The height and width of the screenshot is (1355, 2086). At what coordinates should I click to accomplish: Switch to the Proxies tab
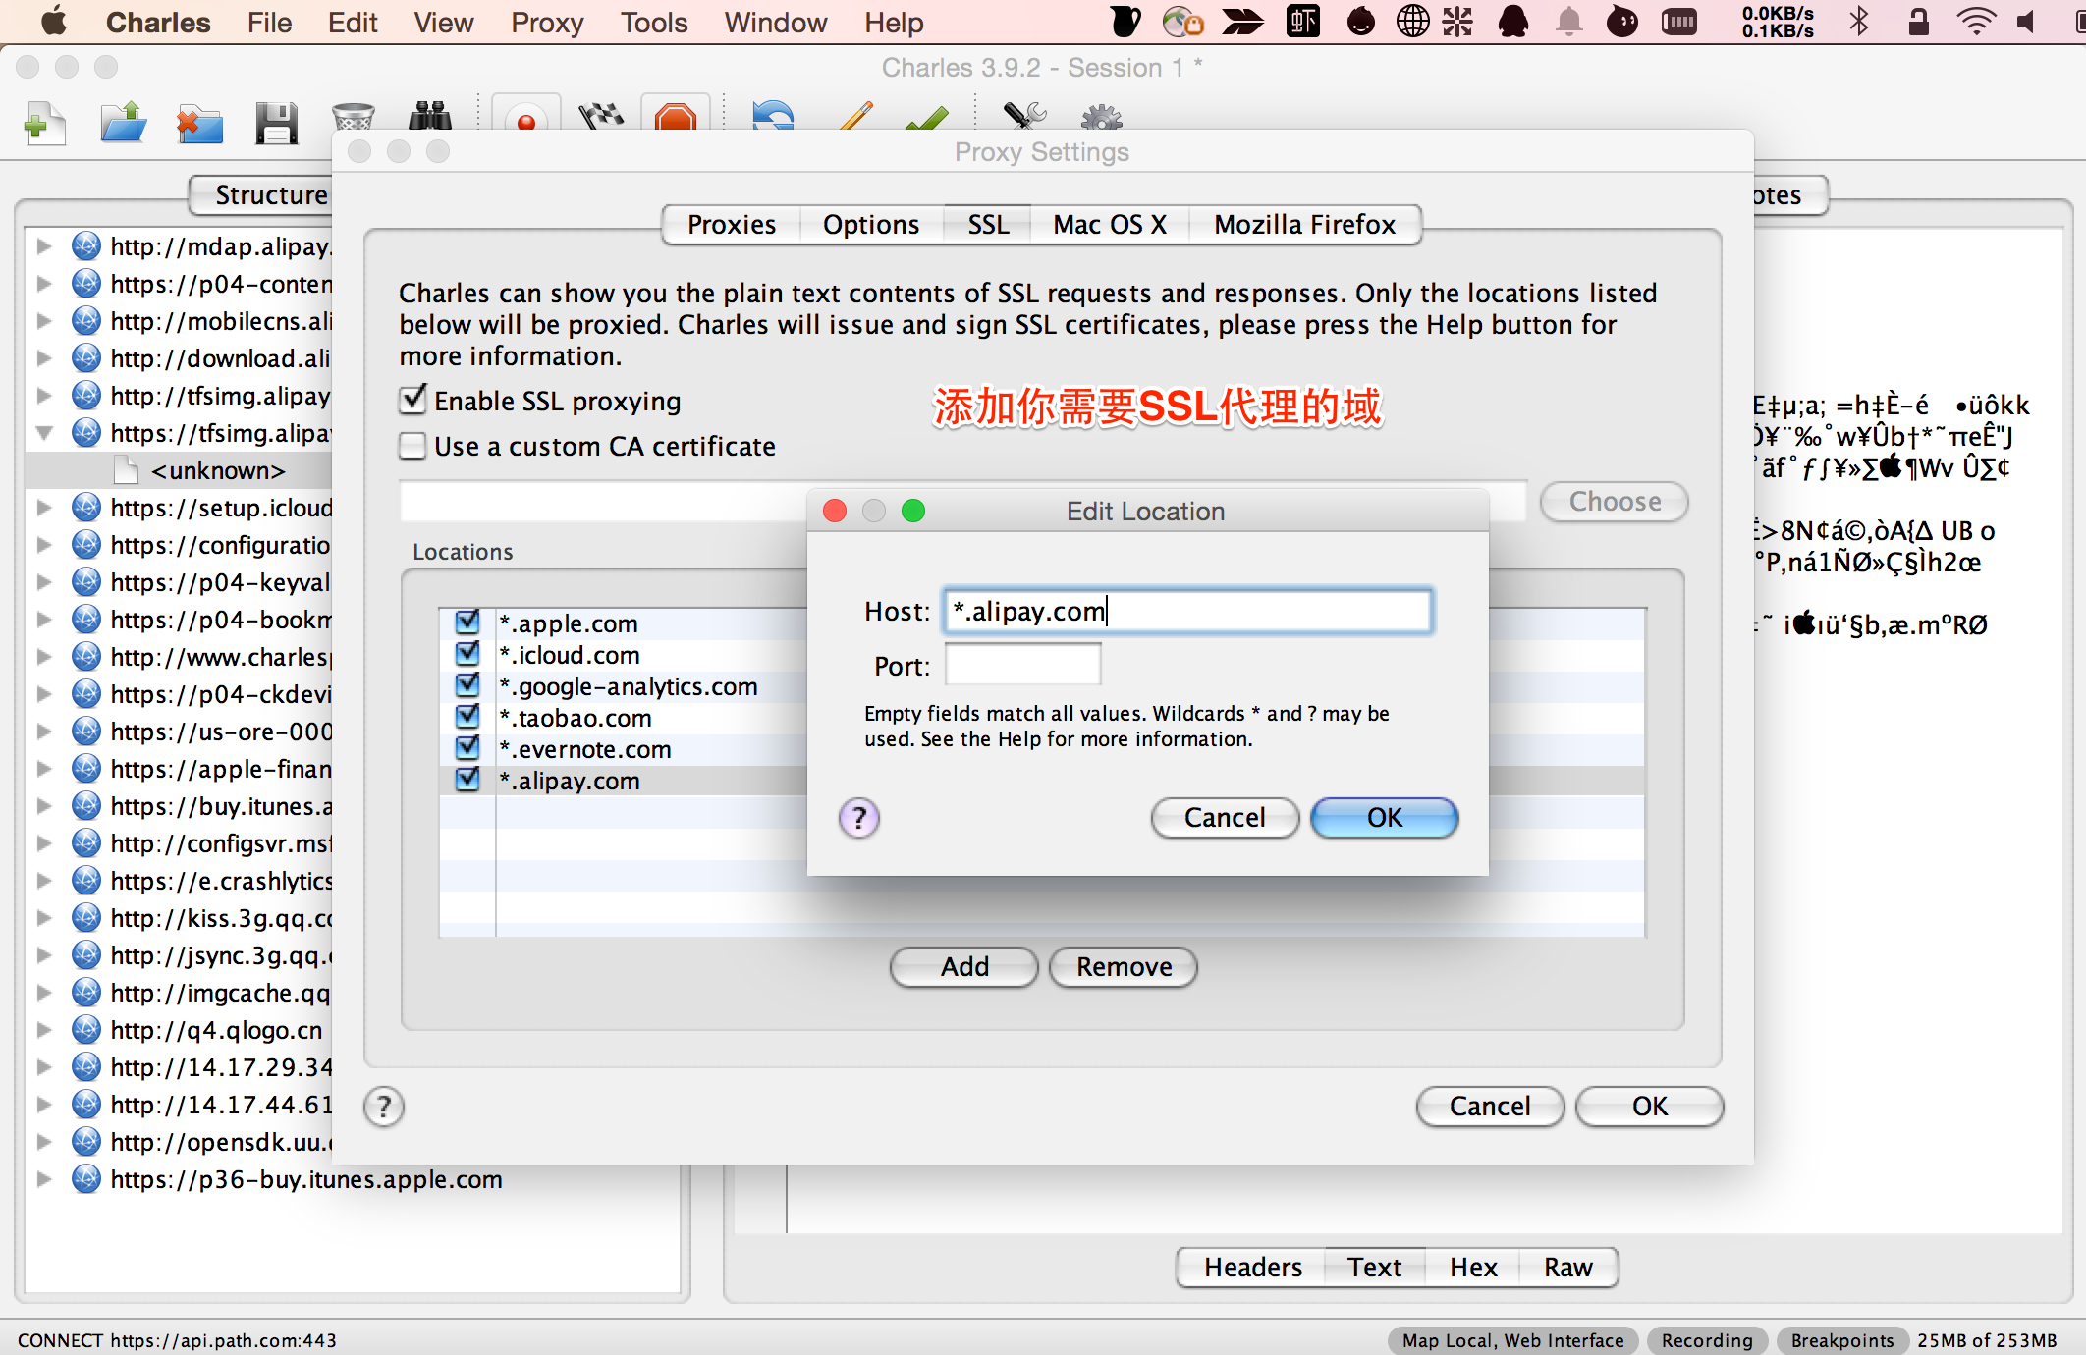[732, 225]
